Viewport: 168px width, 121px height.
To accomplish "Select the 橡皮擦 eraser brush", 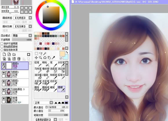I will [x=46, y=70].
